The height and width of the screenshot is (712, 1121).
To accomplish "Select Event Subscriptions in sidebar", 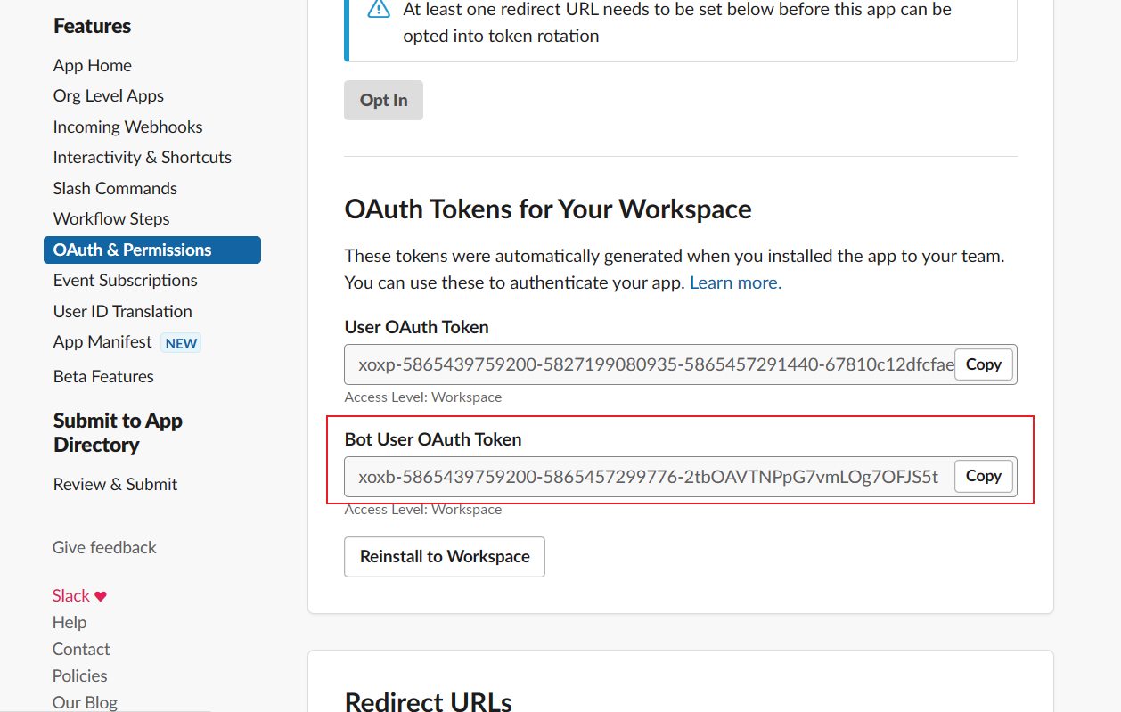I will tap(126, 281).
